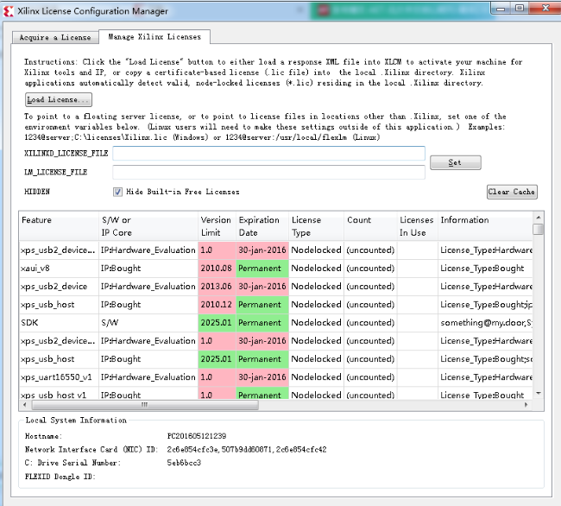
Task: Click the red 30-jan-2016 expiration cell for xps_uart16550_v1
Action: [261, 377]
